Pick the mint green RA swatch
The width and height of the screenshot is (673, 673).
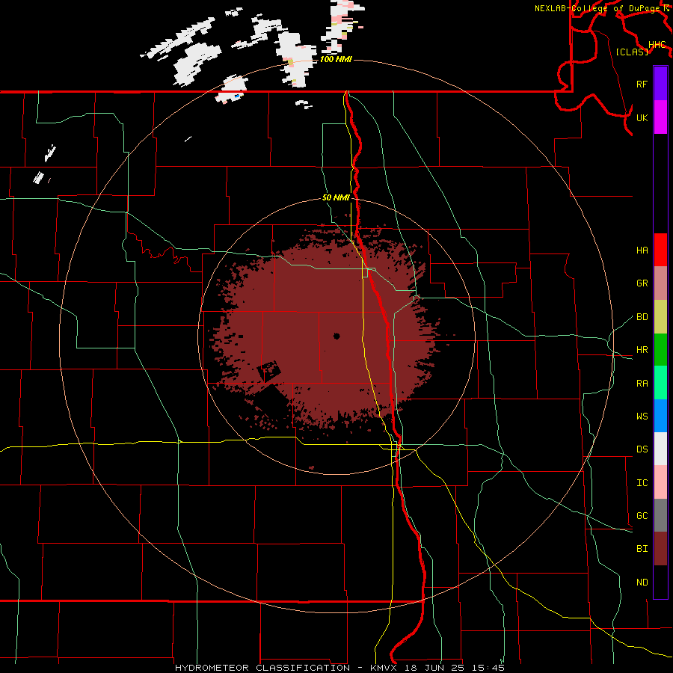660,382
